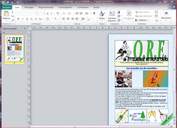Click the Ungroup objects icon
Screen dimensions: 177x128
pos(157,16)
